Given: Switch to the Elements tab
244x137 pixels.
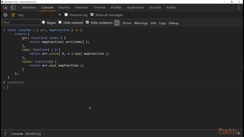Looking at the screenshot, I should pyautogui.click(x=29, y=7).
